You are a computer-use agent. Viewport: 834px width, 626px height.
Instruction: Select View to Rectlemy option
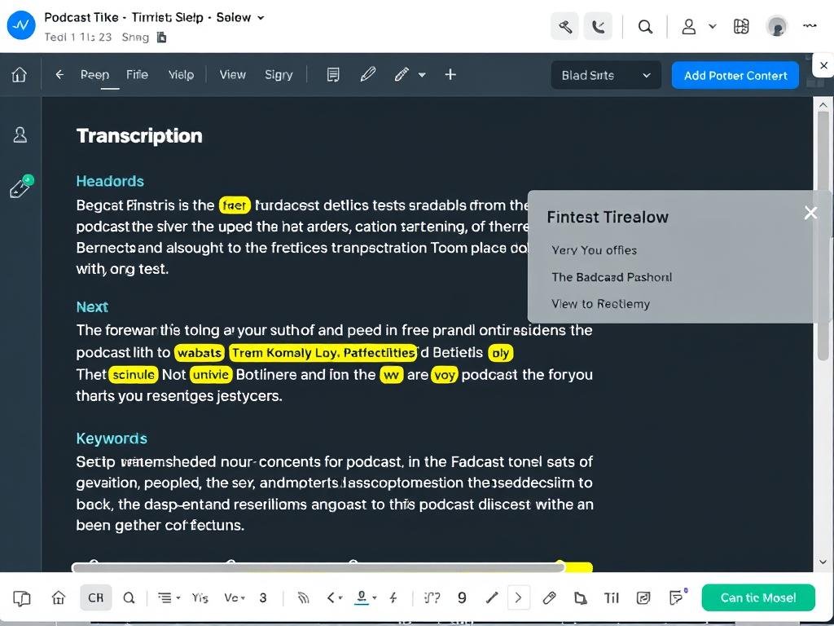600,304
